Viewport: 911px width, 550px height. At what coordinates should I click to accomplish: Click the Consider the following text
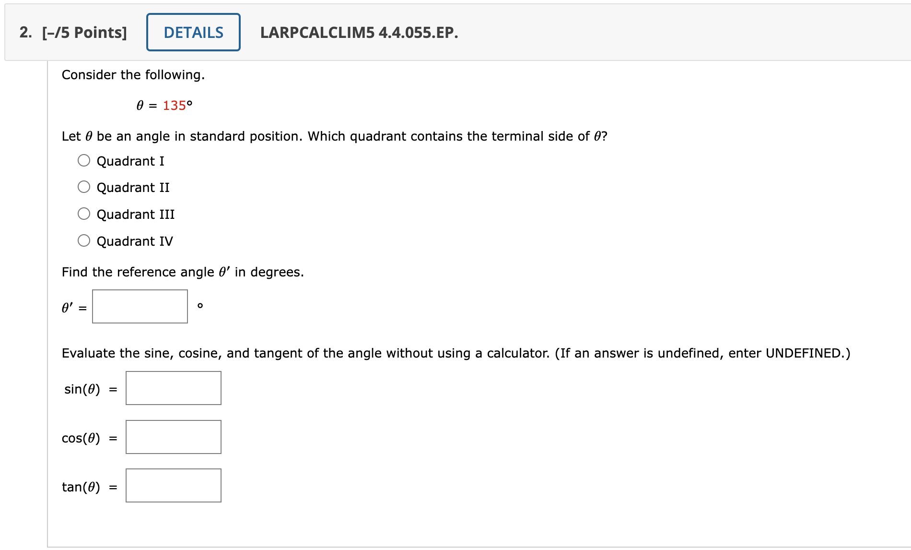click(x=133, y=74)
